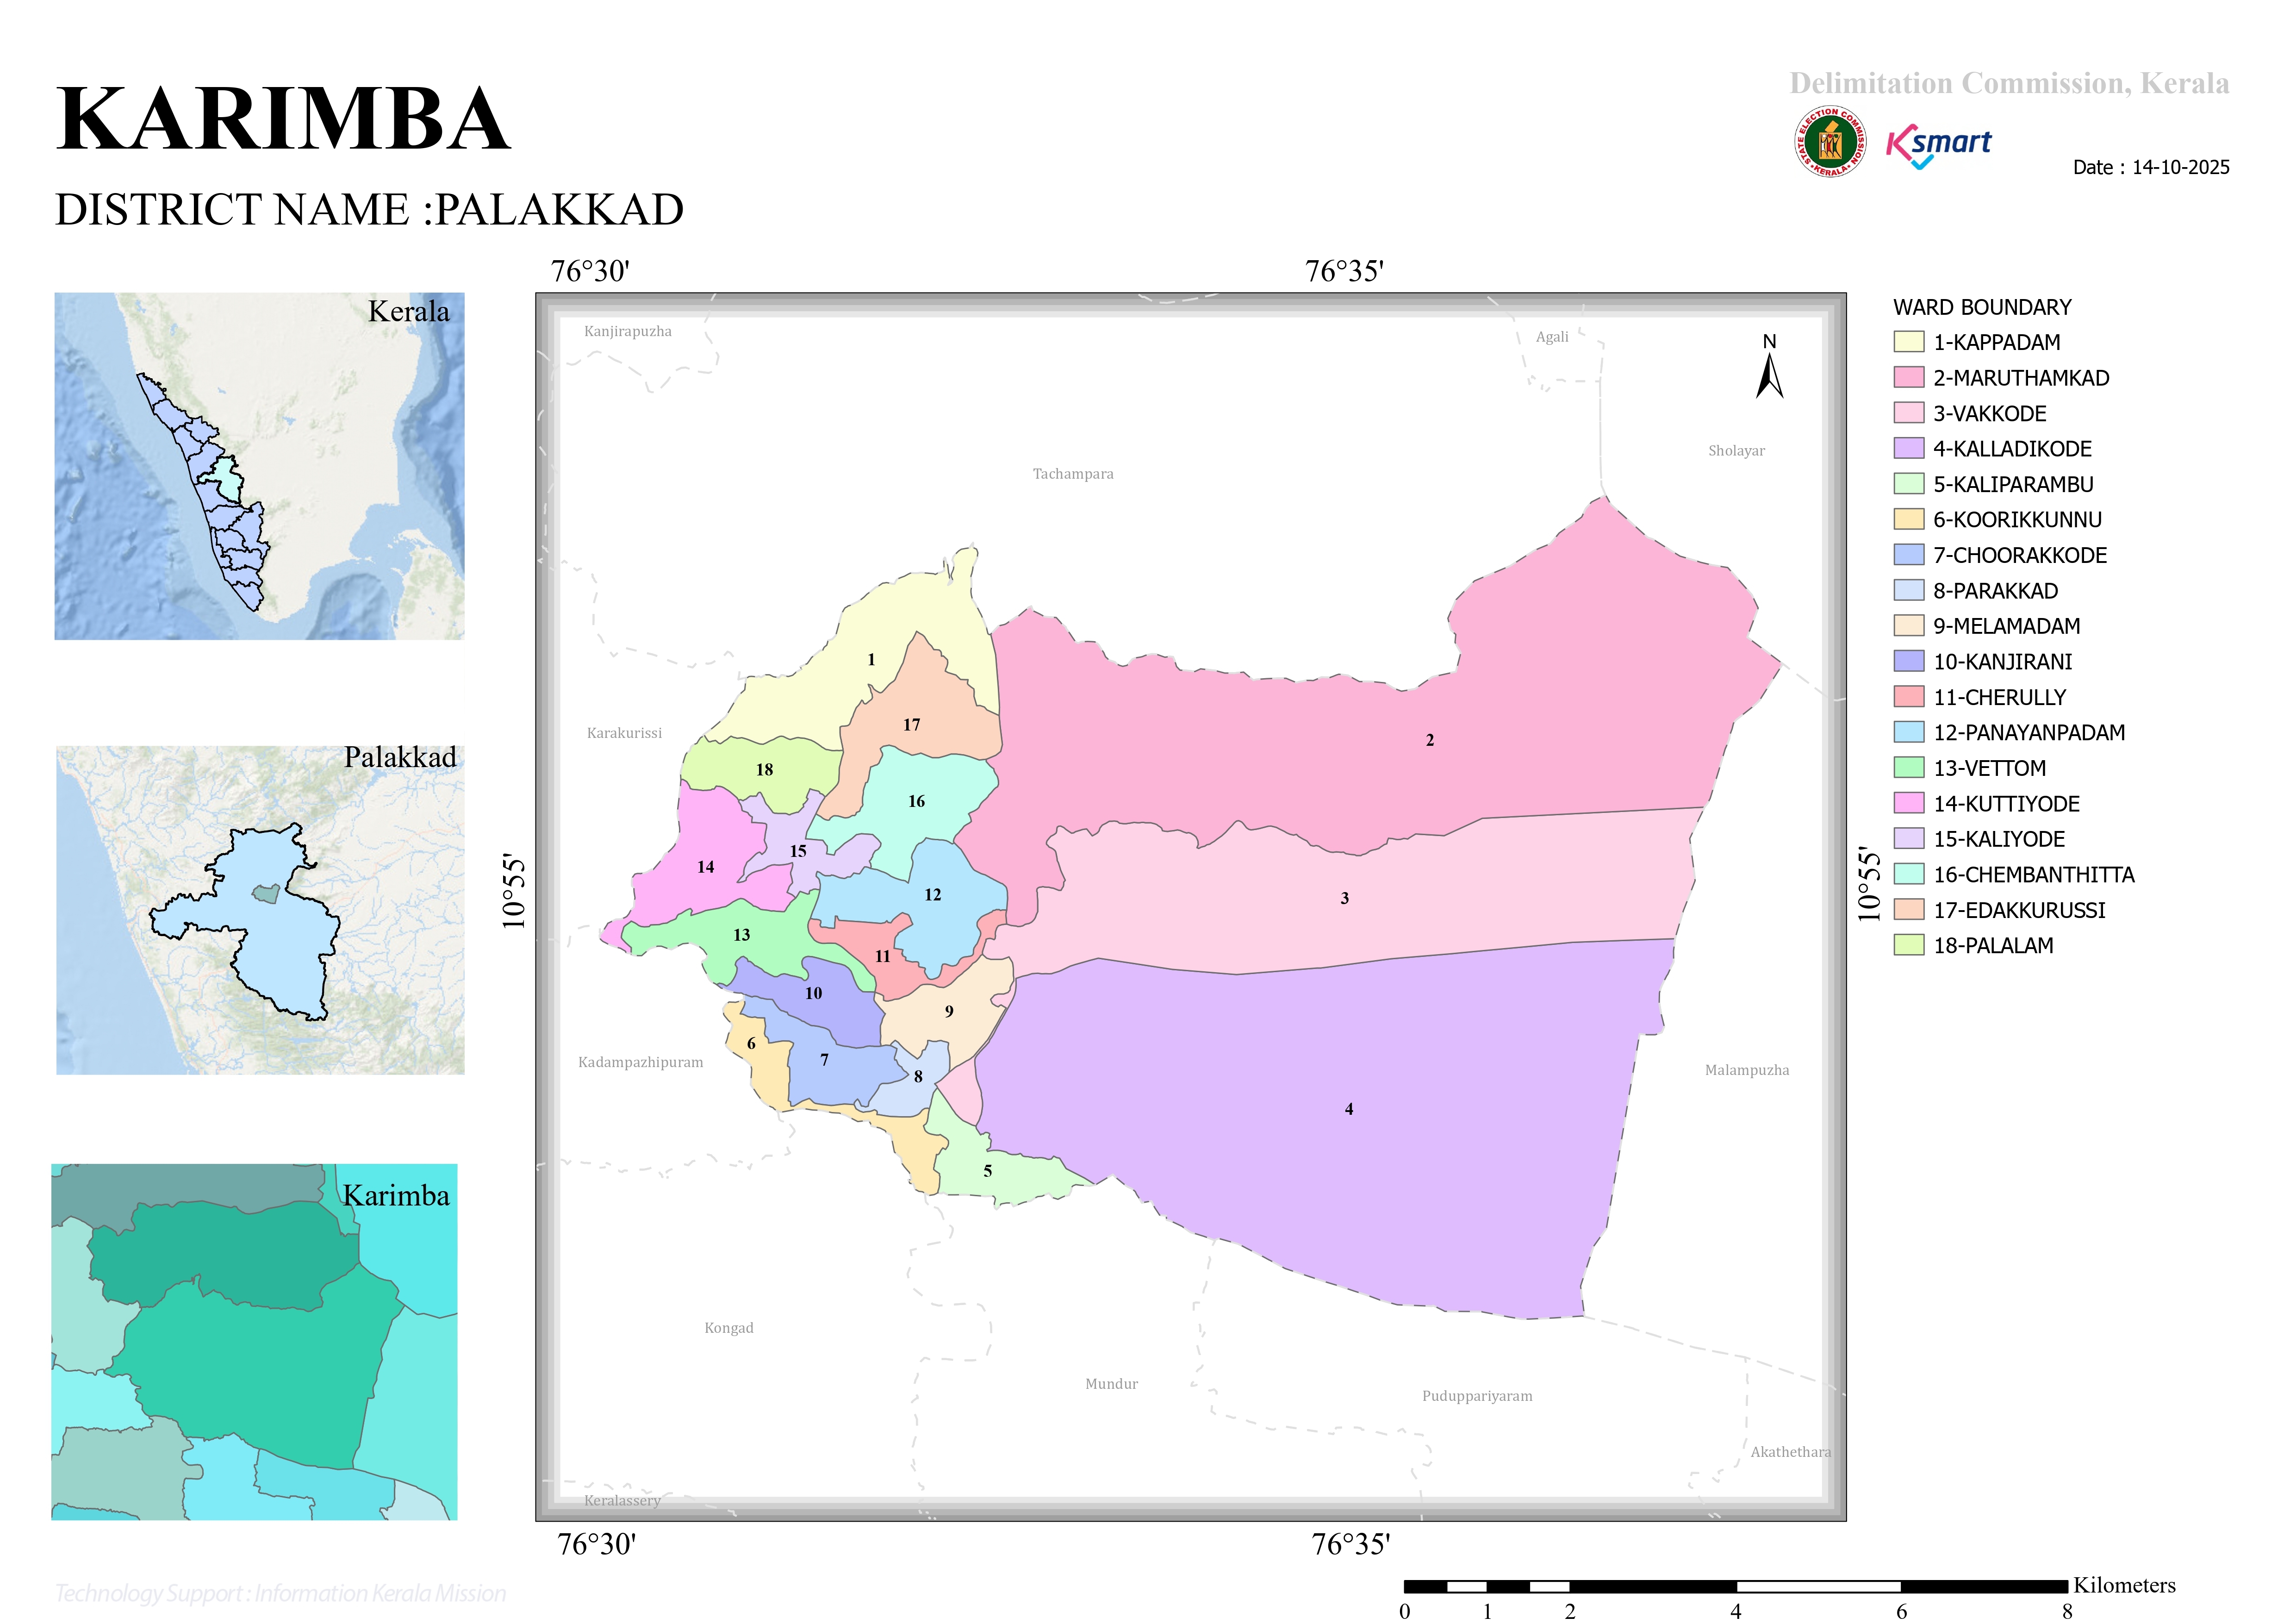Click ward number 14 on the map

[706, 867]
